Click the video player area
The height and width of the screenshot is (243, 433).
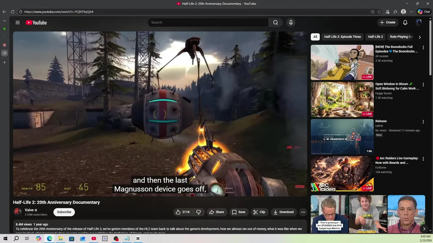click(160, 114)
